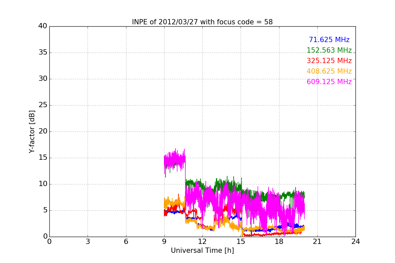Click the x-axis tick label '18'

coord(279,242)
